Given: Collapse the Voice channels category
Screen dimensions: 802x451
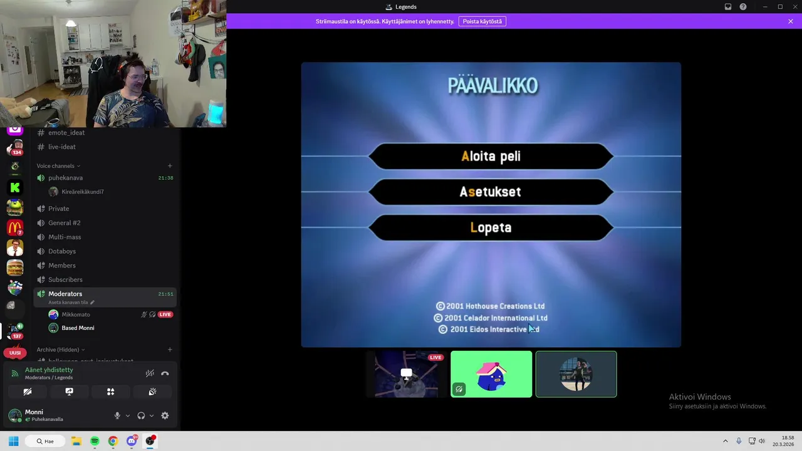Looking at the screenshot, I should click(58, 166).
